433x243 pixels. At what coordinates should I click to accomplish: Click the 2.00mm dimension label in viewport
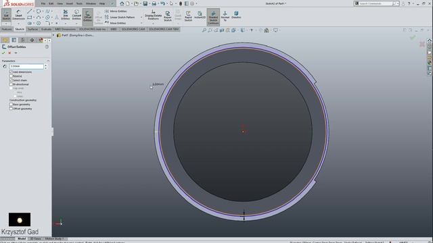point(158,84)
